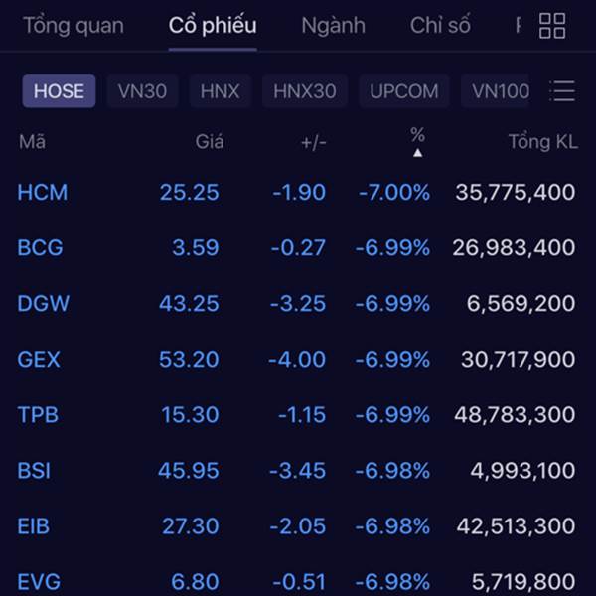Viewport: 596px width, 596px height.
Task: Open the Chỉ số tab
Action: (x=440, y=25)
